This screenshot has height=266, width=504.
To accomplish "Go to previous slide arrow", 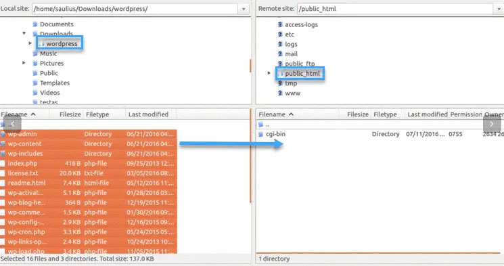I will 13,124.
